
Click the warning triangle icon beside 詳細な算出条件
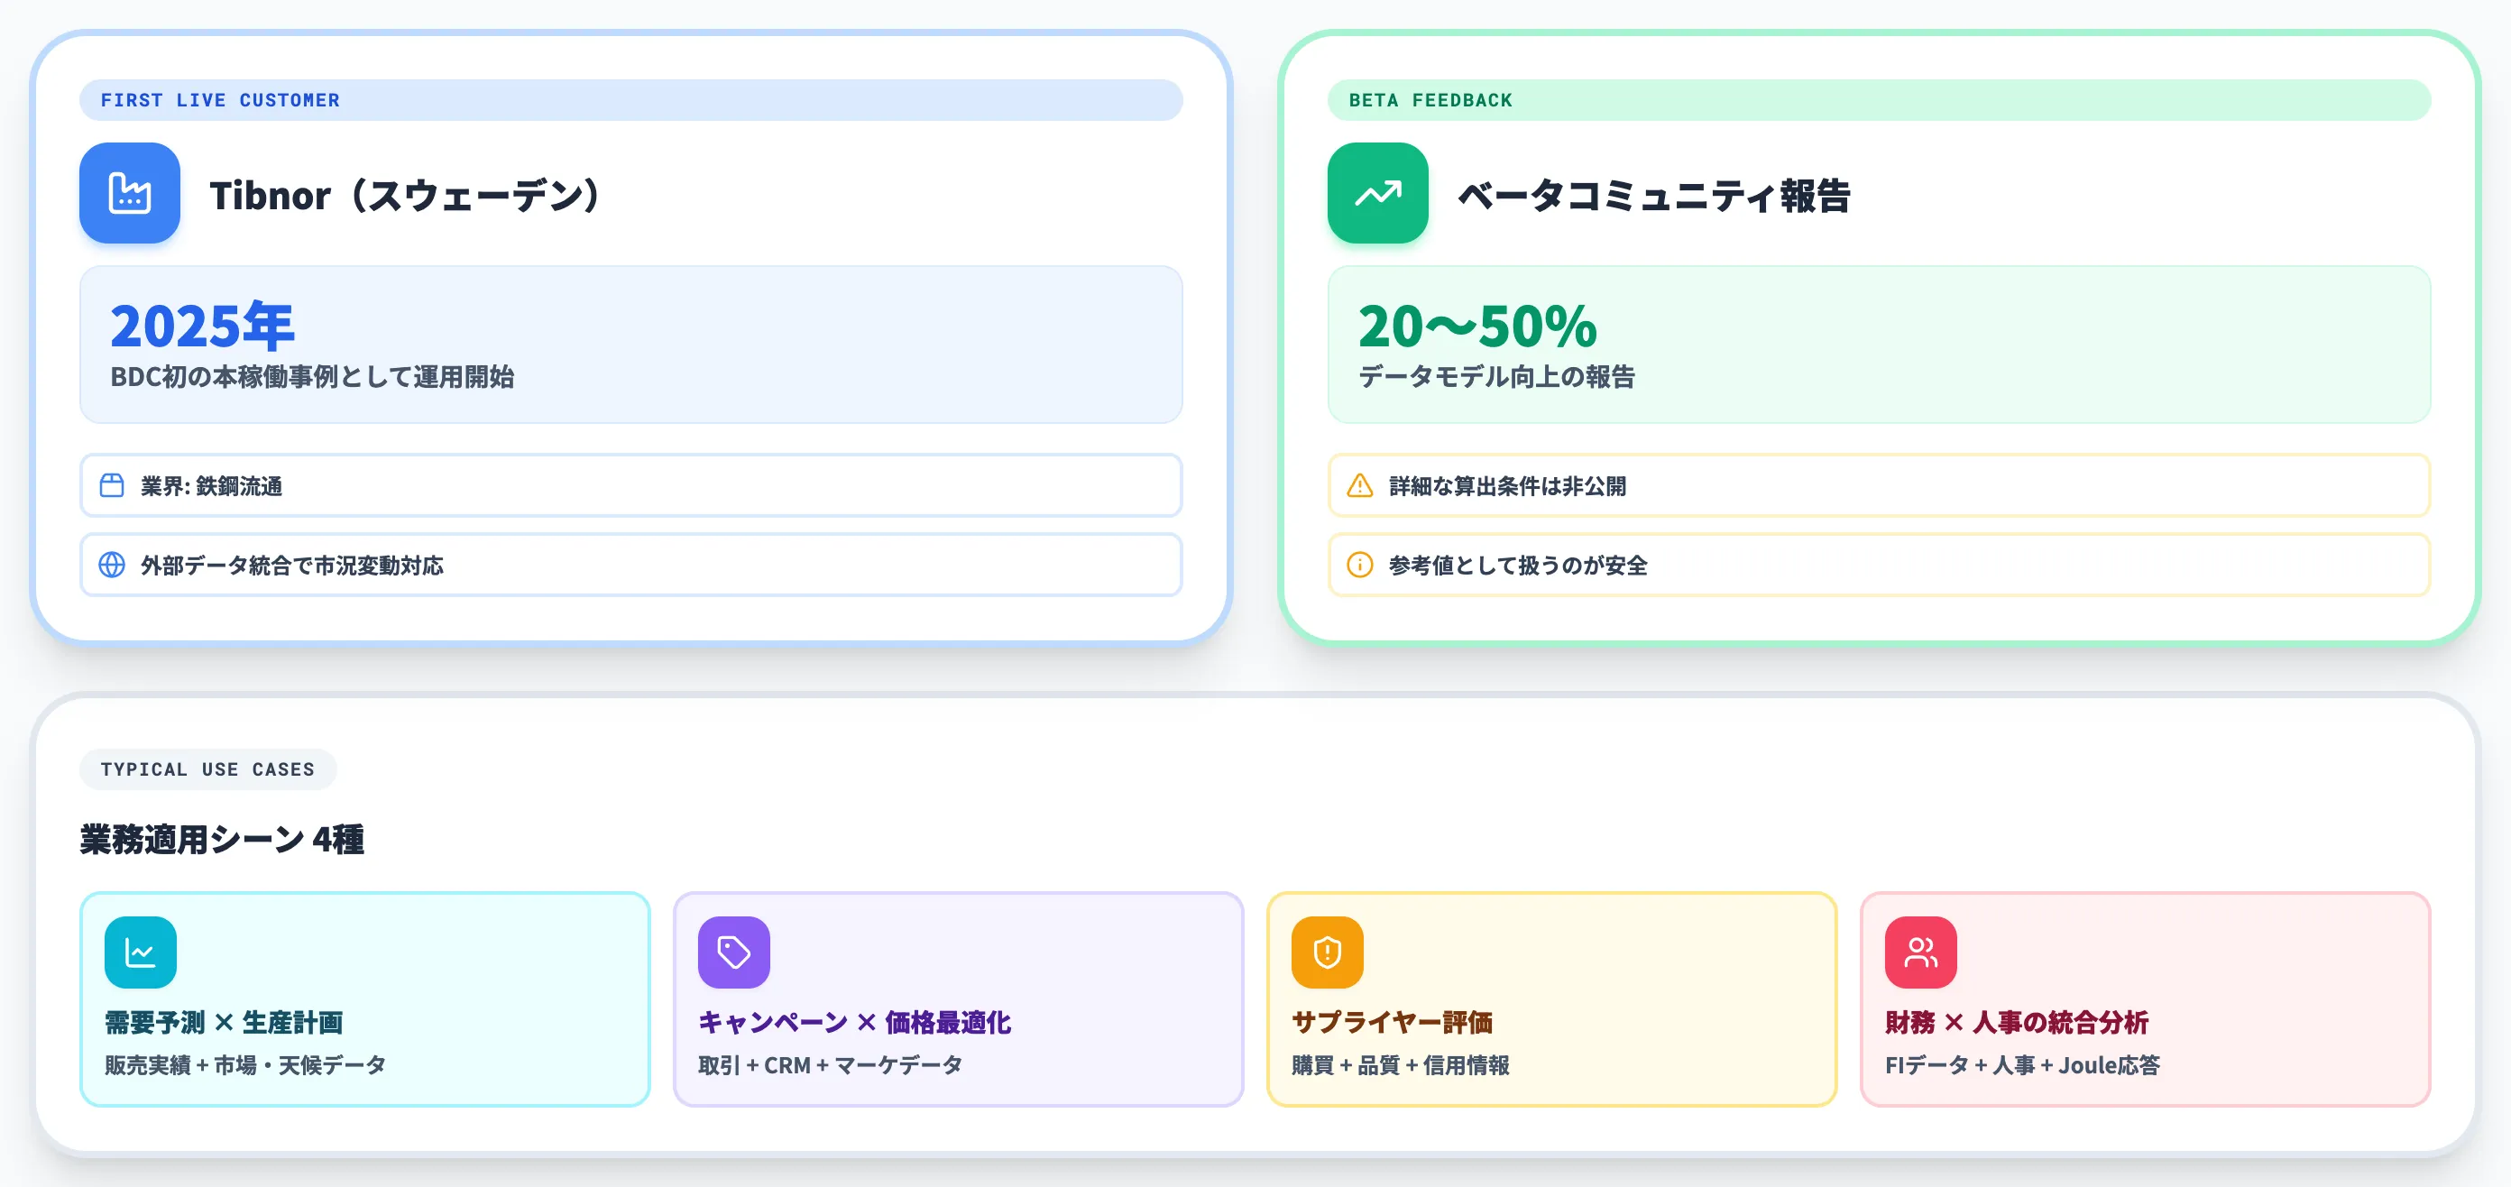1360,485
